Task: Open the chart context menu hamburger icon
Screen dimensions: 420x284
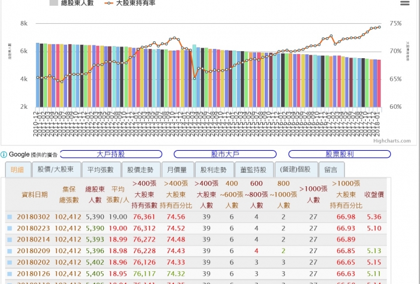Action: pos(404,3)
